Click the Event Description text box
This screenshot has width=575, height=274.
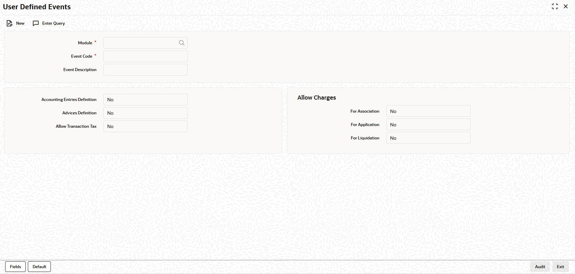(145, 70)
